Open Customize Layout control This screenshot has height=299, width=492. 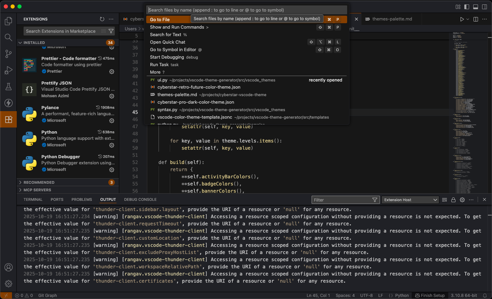tap(458, 7)
